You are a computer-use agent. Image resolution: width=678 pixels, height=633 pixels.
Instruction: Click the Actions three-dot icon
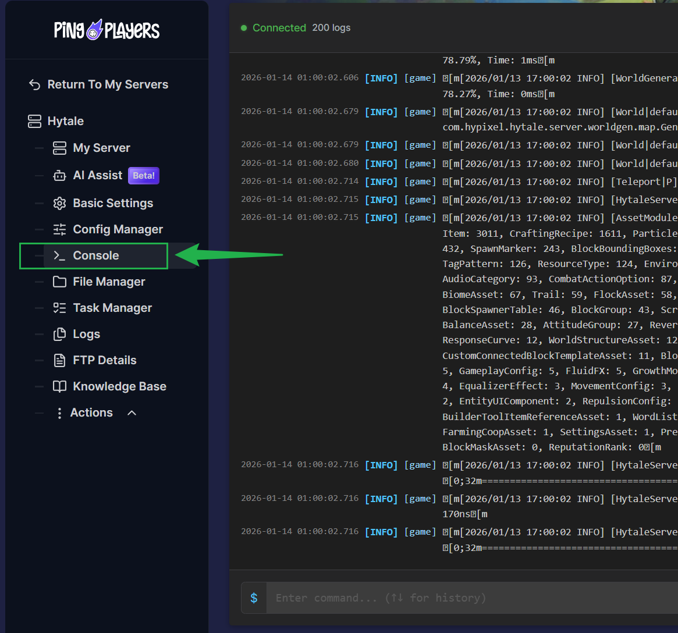(59, 412)
